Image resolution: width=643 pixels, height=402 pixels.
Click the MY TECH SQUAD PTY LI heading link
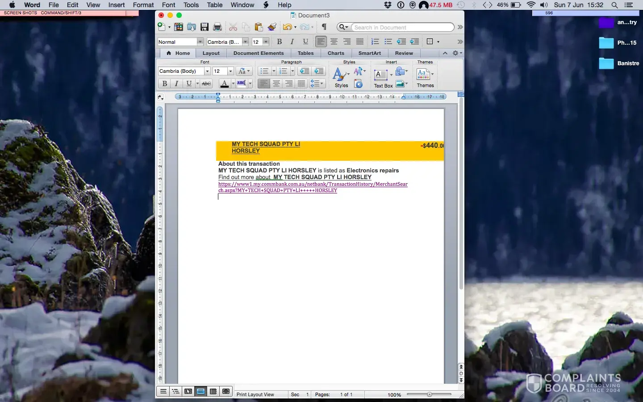point(266,144)
